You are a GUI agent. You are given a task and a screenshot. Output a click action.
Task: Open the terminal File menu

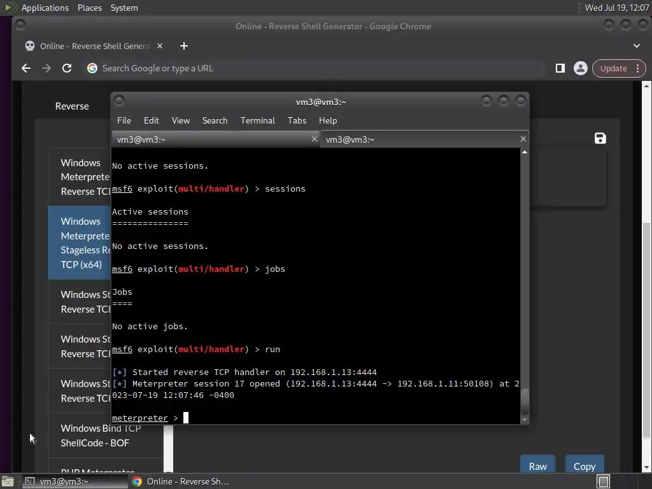pos(124,120)
